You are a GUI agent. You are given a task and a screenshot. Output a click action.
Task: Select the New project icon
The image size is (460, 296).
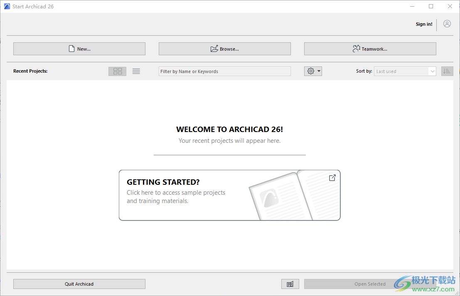tap(71, 49)
